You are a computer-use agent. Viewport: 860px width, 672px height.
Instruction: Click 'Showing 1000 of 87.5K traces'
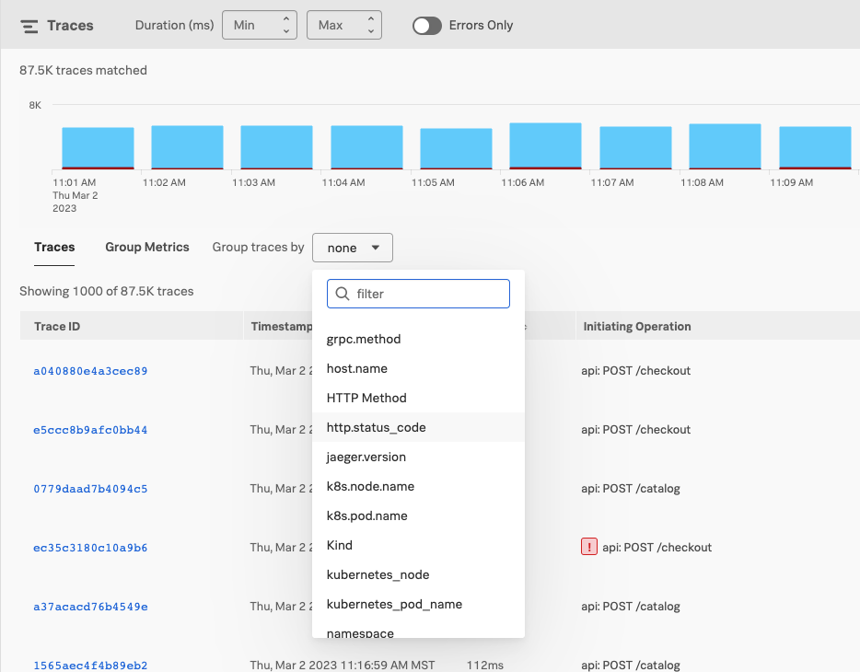point(107,291)
